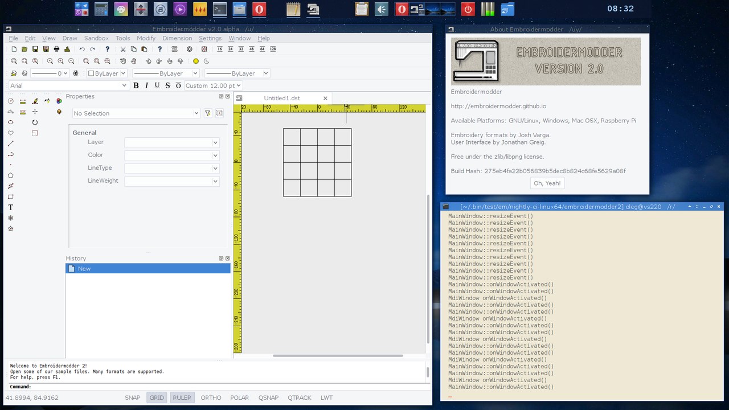
Task: Open a file using the folder icon
Action: pos(24,50)
